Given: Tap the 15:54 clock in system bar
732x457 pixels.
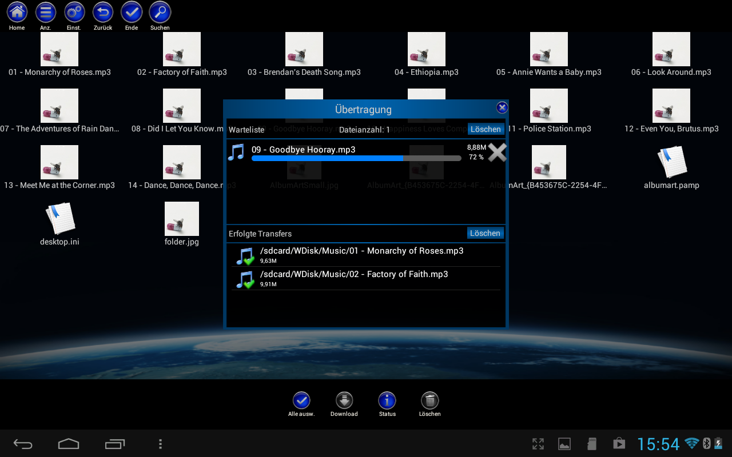Looking at the screenshot, I should (658, 444).
